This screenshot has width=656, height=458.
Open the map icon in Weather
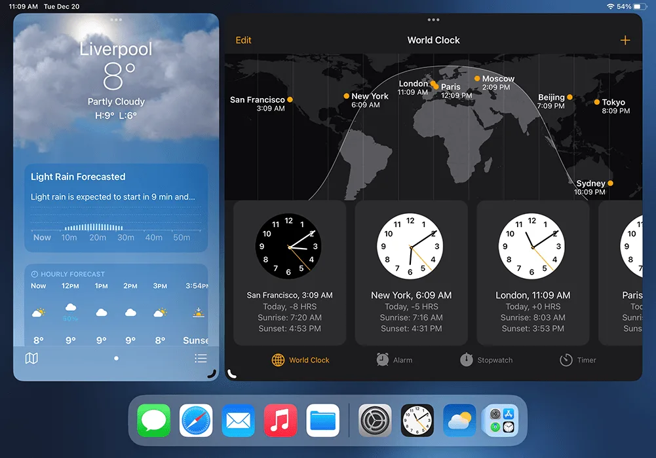click(31, 358)
